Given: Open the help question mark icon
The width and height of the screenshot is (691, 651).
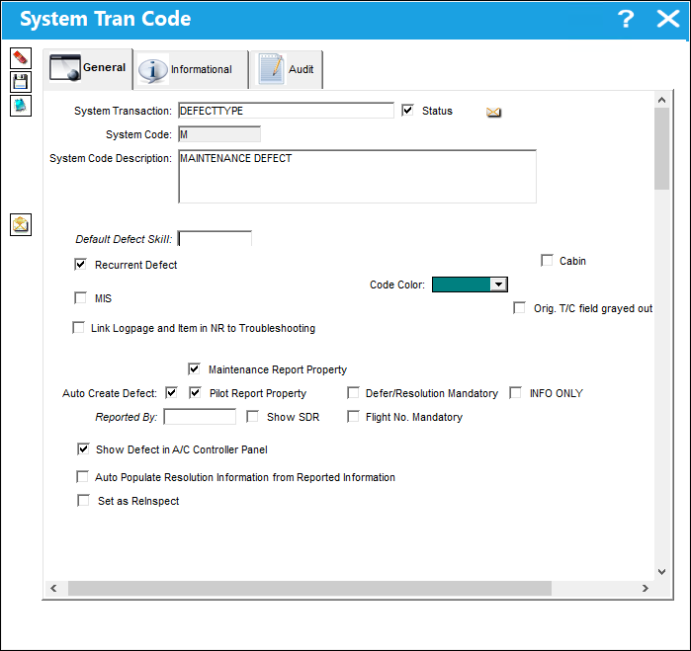Looking at the screenshot, I should coord(626,19).
